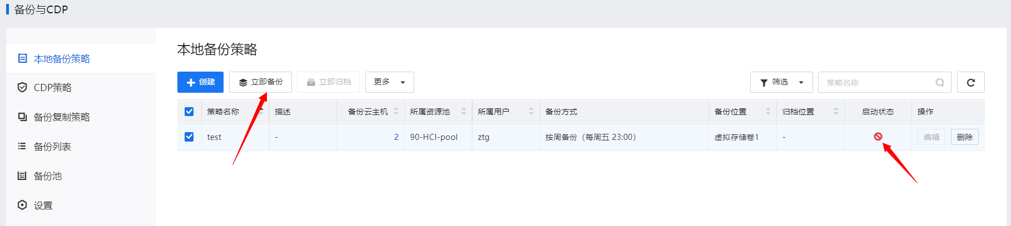Screen dimensions: 1011x226
Task: Open the backup VM count link 2
Action: [396, 137]
